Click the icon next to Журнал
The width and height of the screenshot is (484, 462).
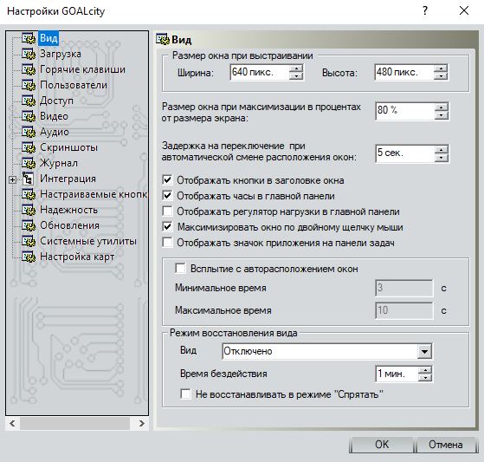[29, 163]
